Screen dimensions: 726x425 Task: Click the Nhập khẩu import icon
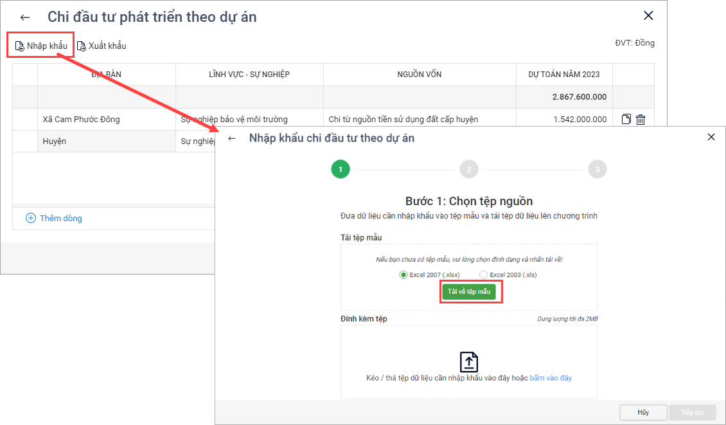coord(20,46)
